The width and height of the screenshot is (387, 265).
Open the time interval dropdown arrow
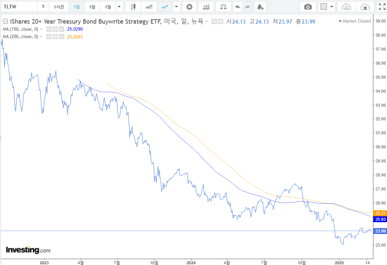119,7
